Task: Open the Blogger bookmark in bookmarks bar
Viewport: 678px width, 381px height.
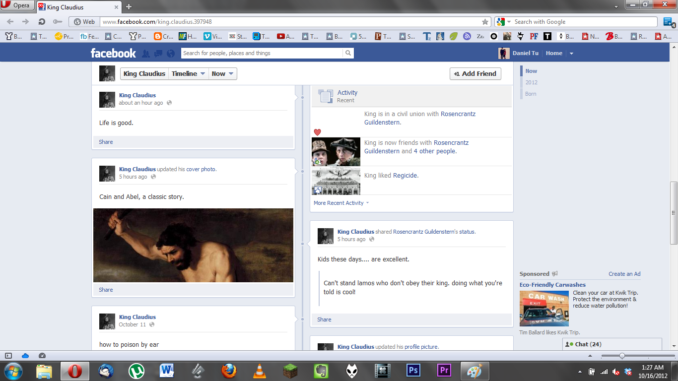Action: click(163, 36)
